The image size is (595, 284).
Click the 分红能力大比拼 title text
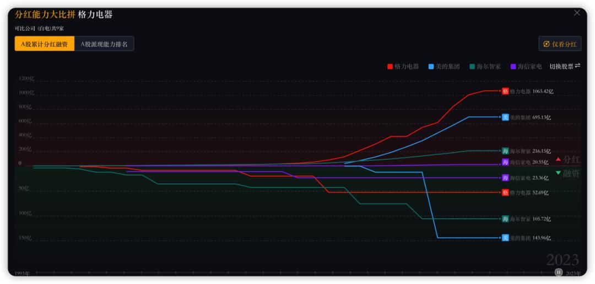pos(45,15)
